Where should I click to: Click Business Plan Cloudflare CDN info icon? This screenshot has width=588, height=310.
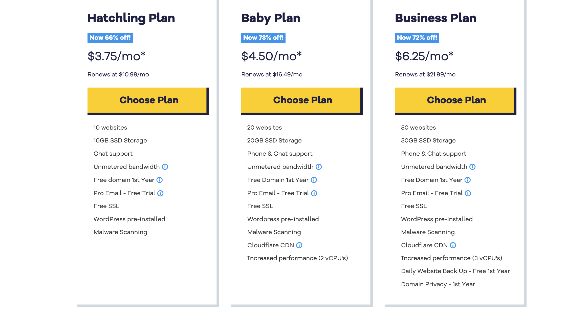pos(453,245)
